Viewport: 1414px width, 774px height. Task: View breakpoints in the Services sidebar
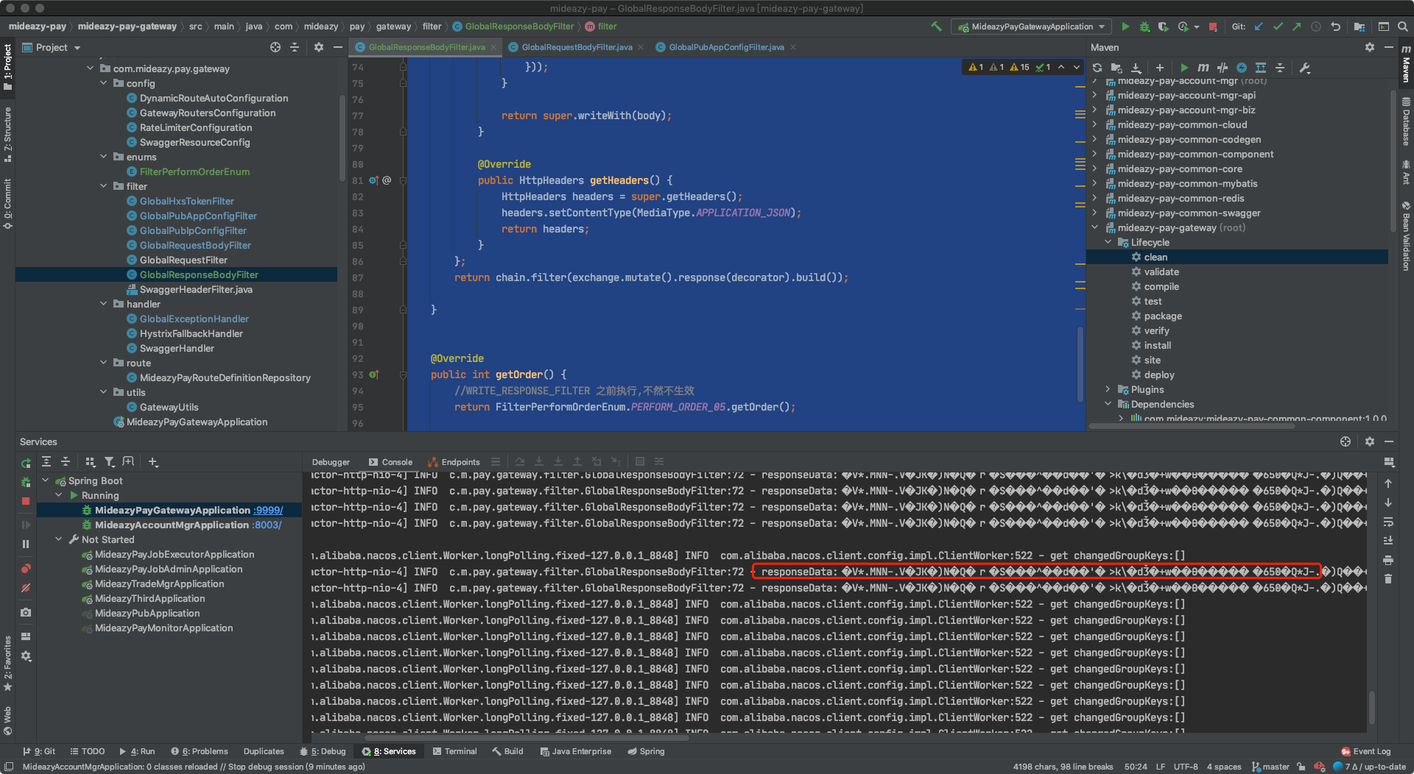click(x=26, y=569)
